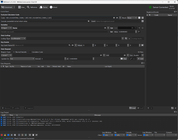Click the Disconnect button

tap(7, 7)
